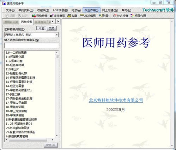Viewport: 176px width, 150px height.
Task: Open the 网上沟通(W) menu
Action: pos(110,10)
